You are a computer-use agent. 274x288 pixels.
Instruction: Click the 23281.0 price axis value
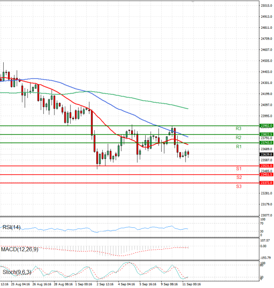[x=267, y=193]
